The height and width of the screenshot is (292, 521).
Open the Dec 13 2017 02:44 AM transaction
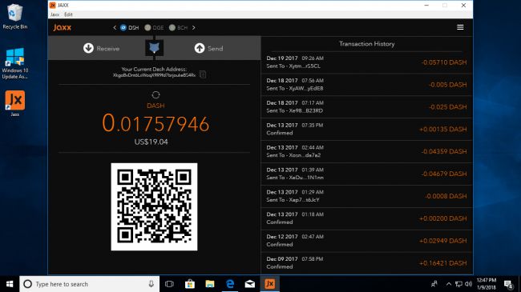coord(366,151)
